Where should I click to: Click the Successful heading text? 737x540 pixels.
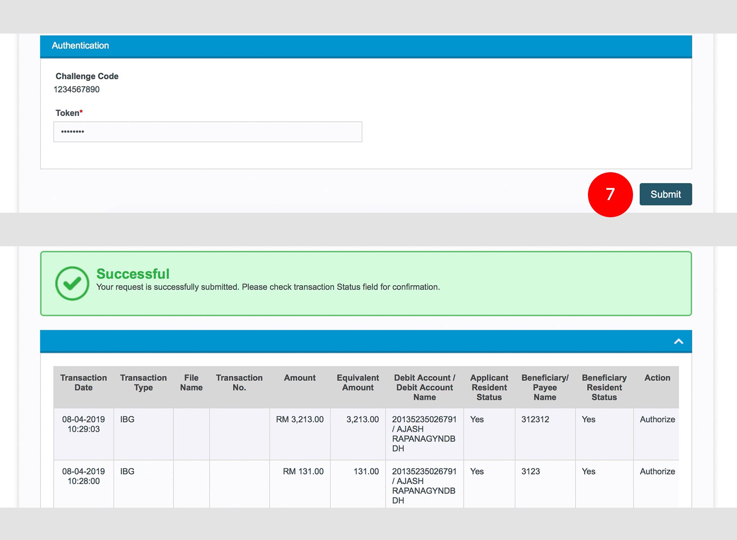pyautogui.click(x=133, y=274)
